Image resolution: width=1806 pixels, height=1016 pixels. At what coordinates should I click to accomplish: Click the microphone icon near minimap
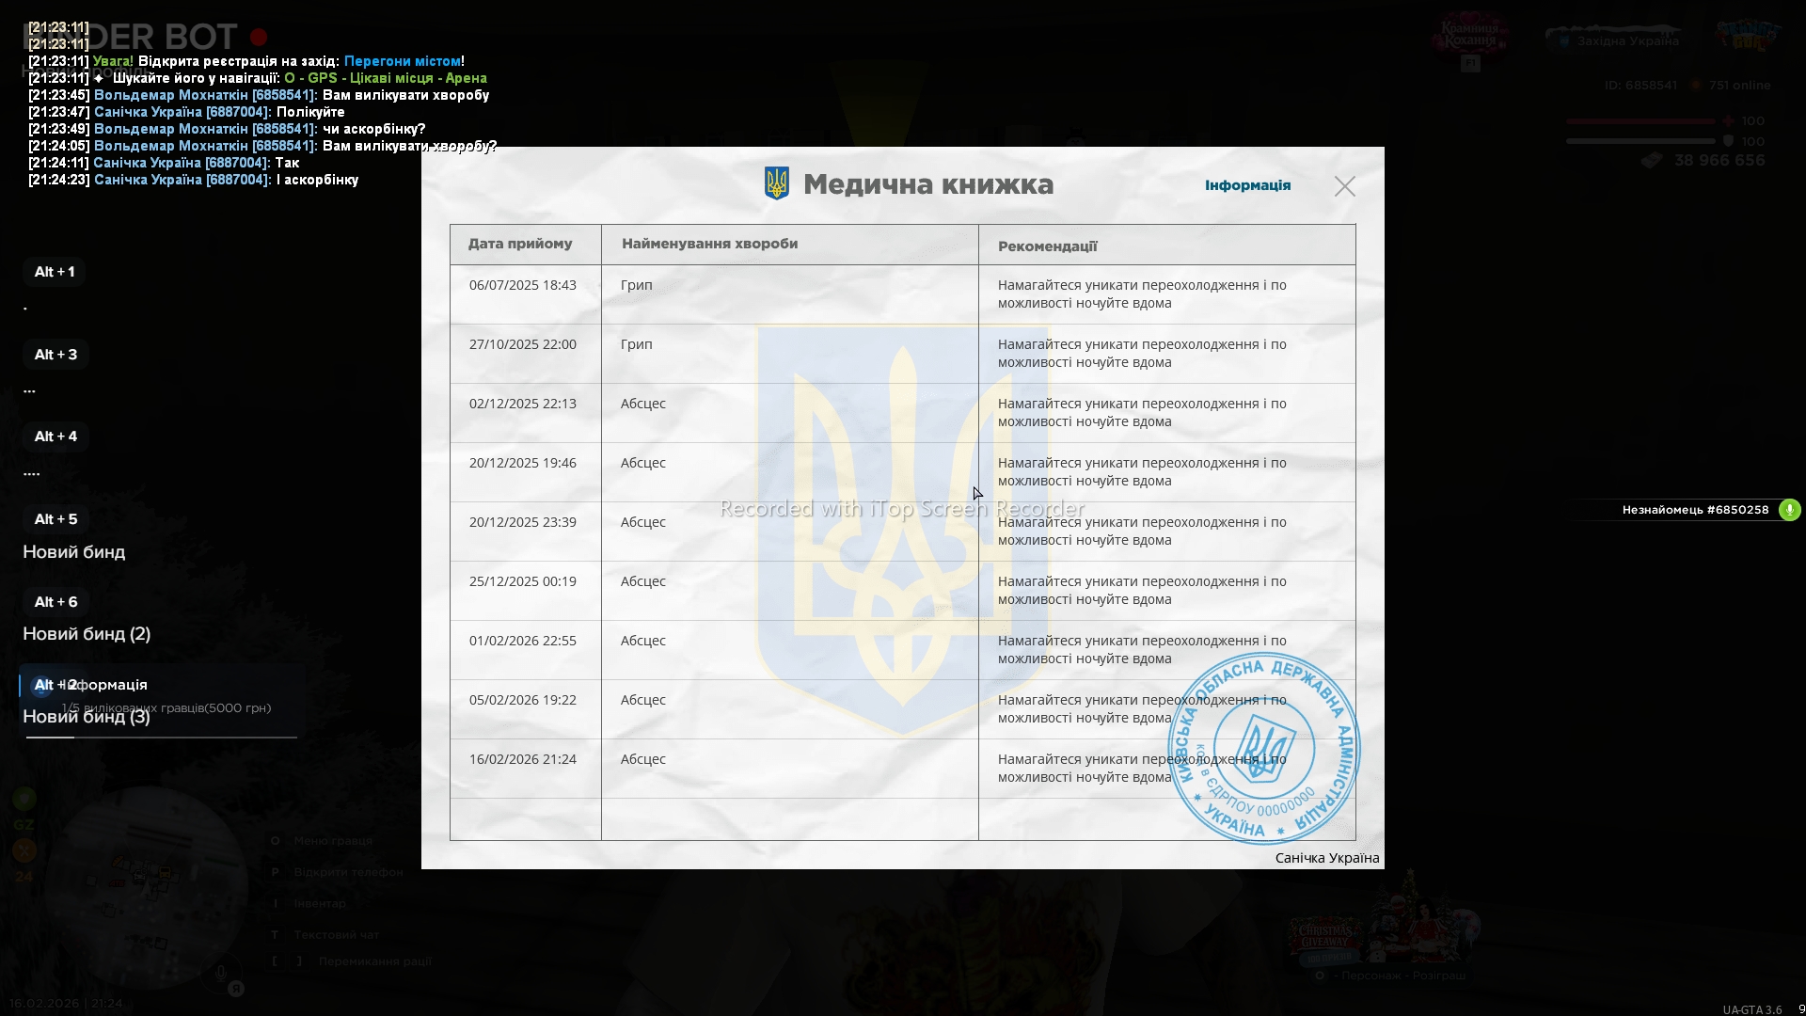pos(221,974)
